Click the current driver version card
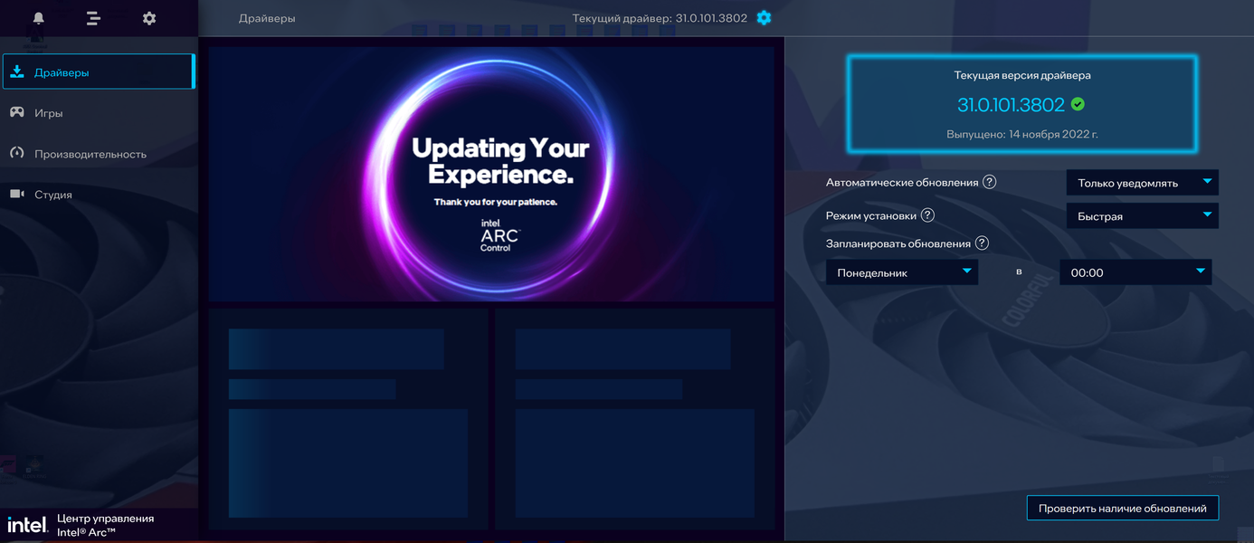 [x=1022, y=103]
